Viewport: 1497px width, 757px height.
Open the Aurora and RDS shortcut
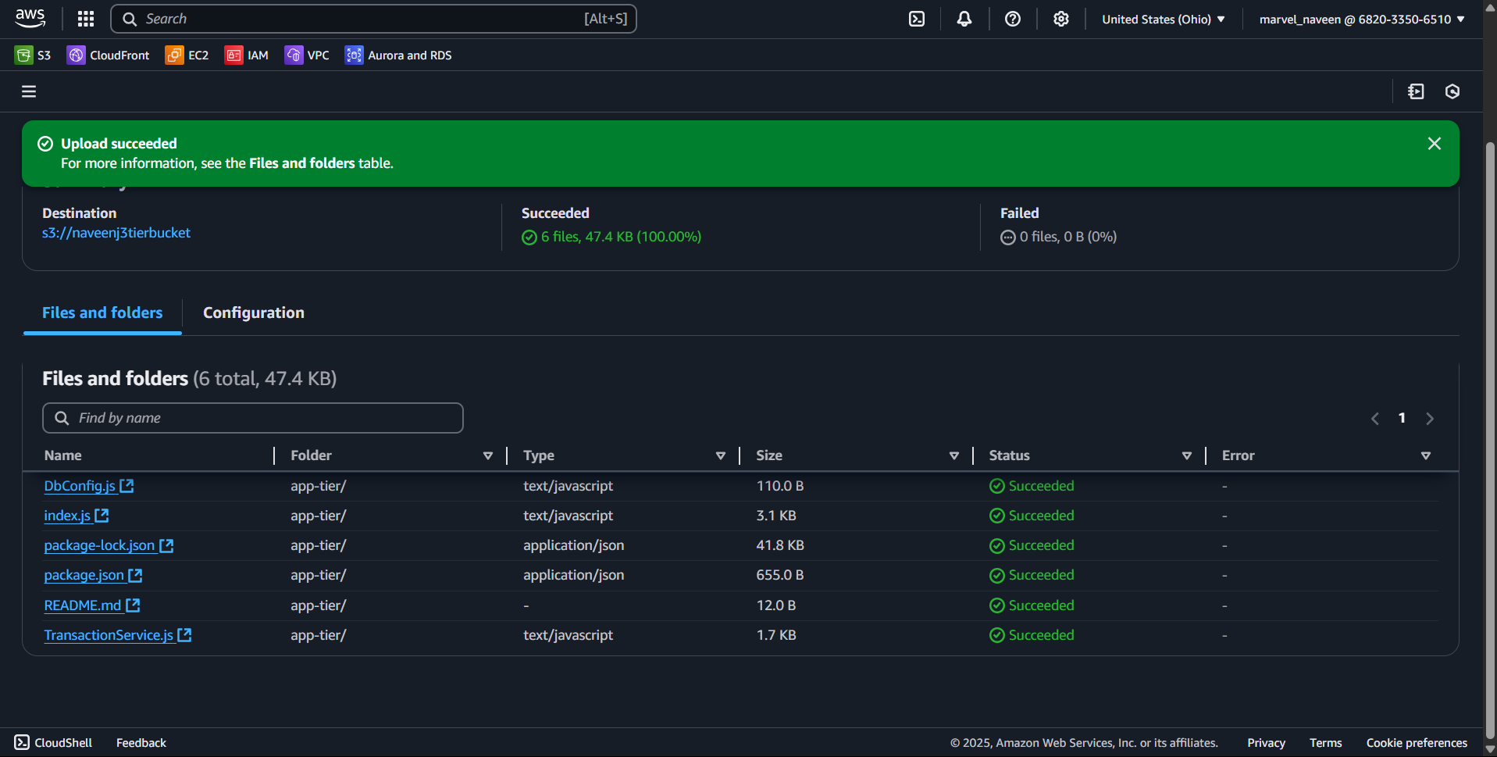point(398,55)
